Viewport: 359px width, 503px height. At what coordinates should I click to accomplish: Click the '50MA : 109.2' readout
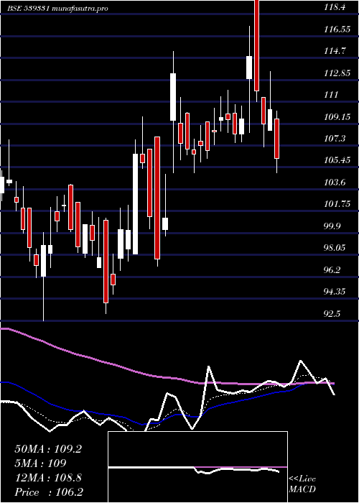48,449
